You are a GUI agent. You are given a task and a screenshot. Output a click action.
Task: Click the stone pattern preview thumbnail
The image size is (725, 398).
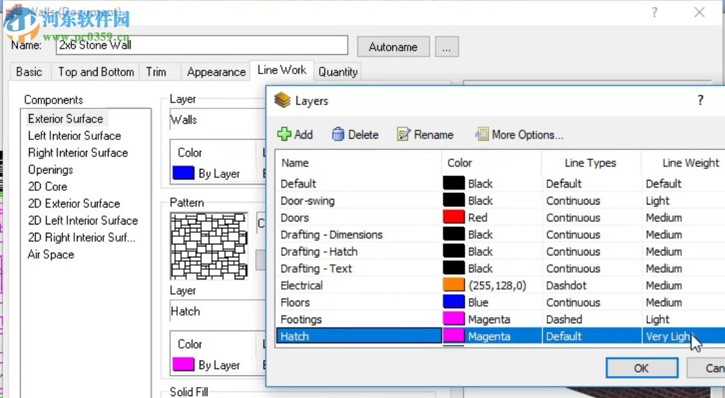point(209,246)
